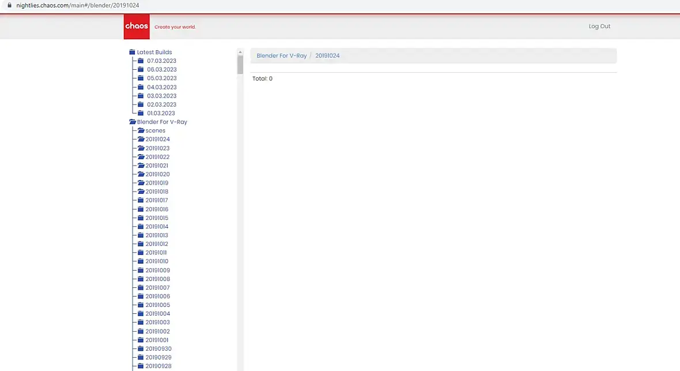
Task: Open the 20191002 tree entry
Action: (x=157, y=331)
